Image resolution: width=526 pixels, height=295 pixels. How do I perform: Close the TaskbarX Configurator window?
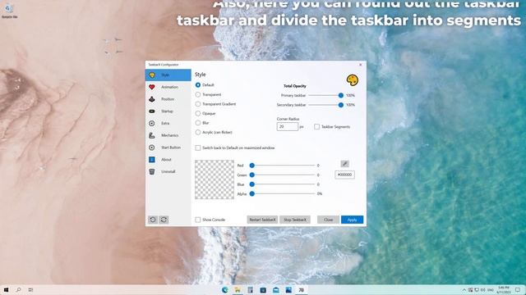(361, 65)
